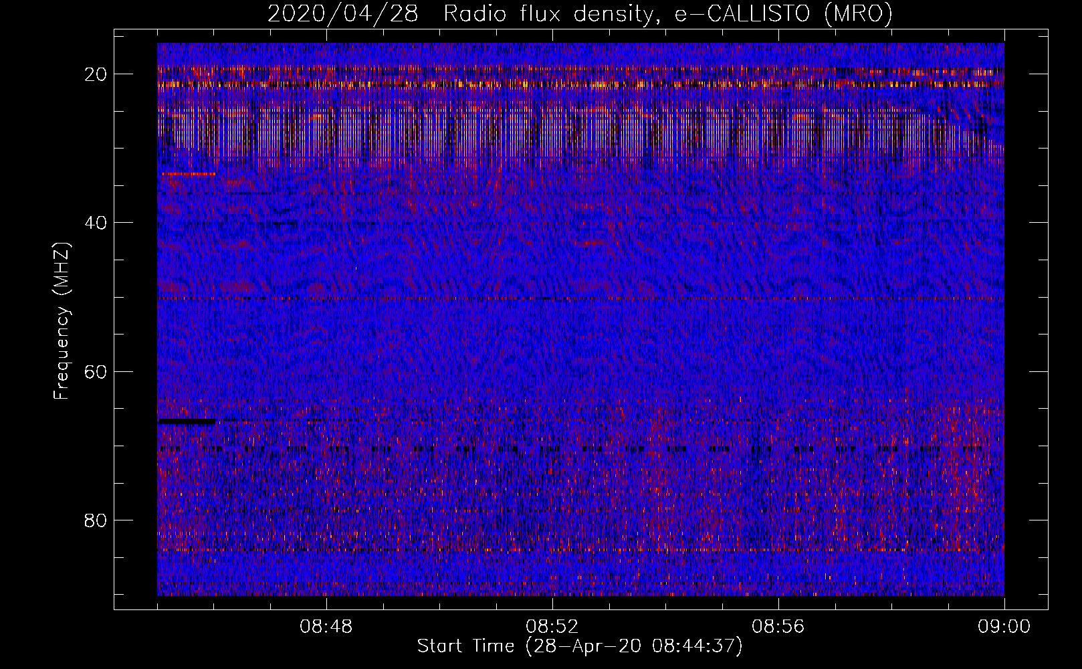Click the frequency tick label '20'

[96, 74]
